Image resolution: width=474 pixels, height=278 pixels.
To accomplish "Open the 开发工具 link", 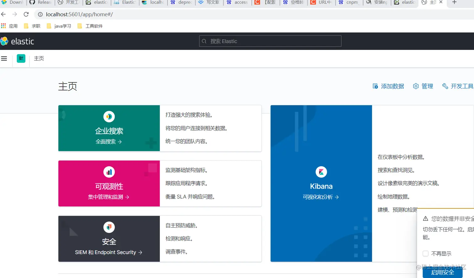I will (x=458, y=86).
